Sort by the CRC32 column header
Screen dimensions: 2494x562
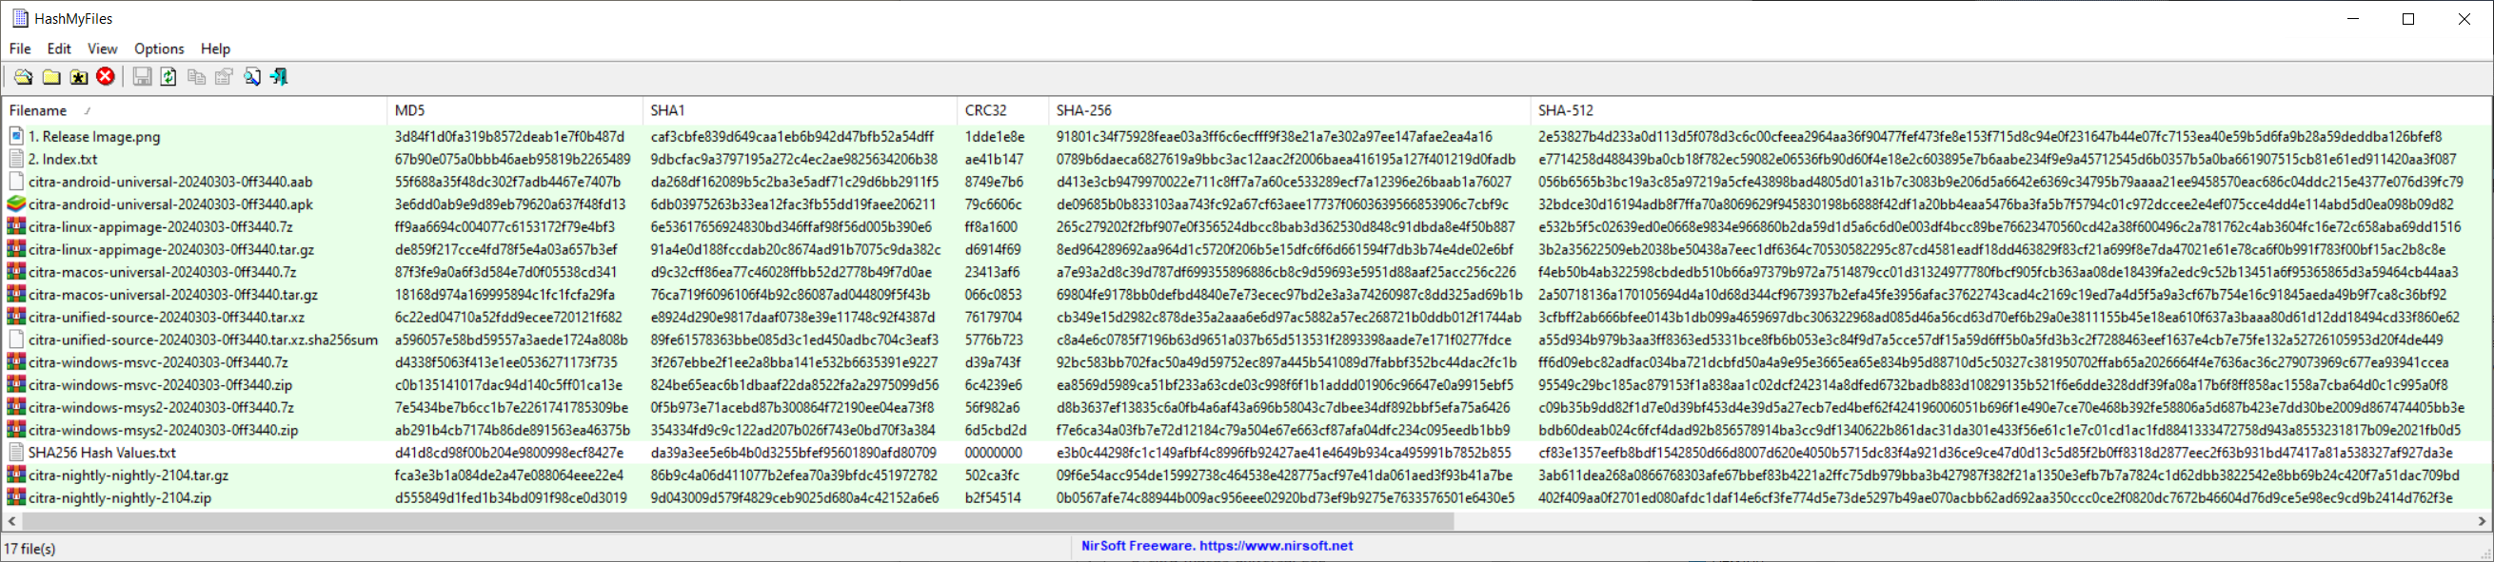point(1003,110)
